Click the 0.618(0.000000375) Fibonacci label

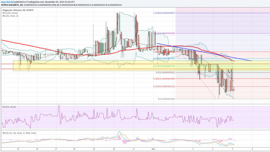pos(164,66)
